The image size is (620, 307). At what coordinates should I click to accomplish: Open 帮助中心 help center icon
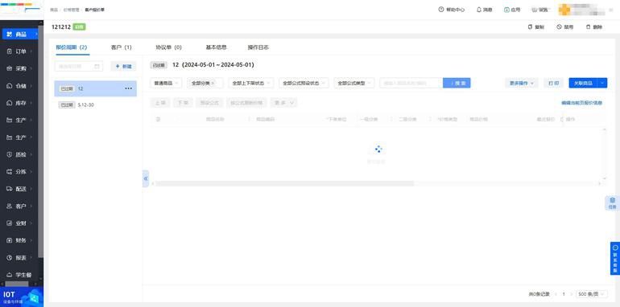pos(441,10)
